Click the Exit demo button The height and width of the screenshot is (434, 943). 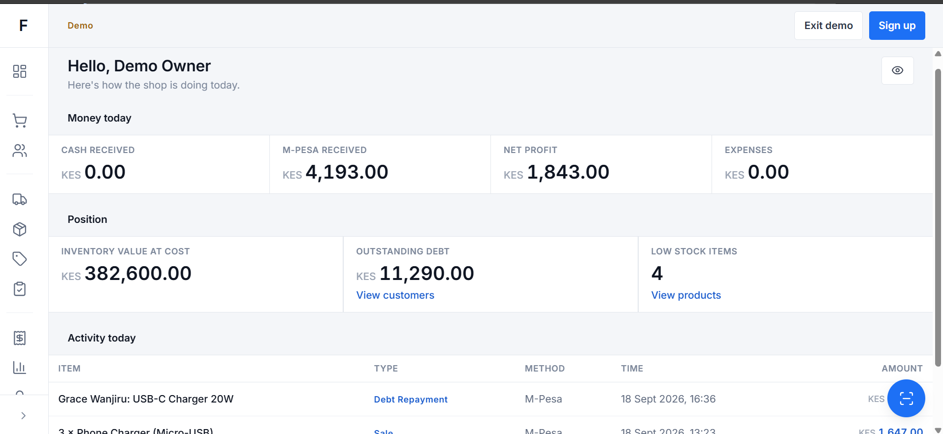(x=828, y=26)
